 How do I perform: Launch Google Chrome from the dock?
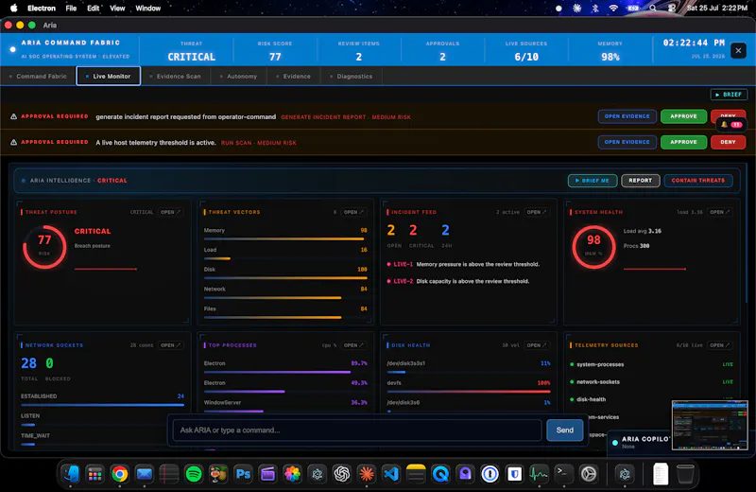pyautogui.click(x=120, y=474)
